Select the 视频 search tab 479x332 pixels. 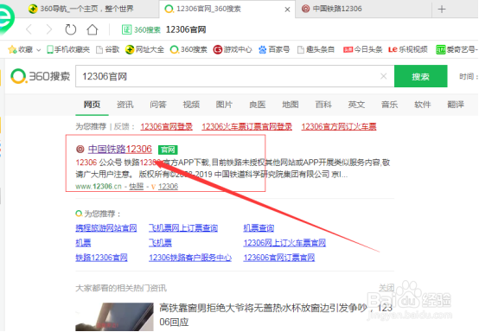[x=191, y=105]
